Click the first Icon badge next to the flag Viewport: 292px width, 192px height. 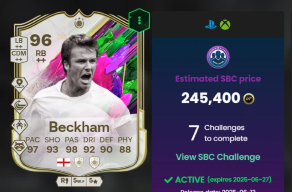[x=79, y=162]
